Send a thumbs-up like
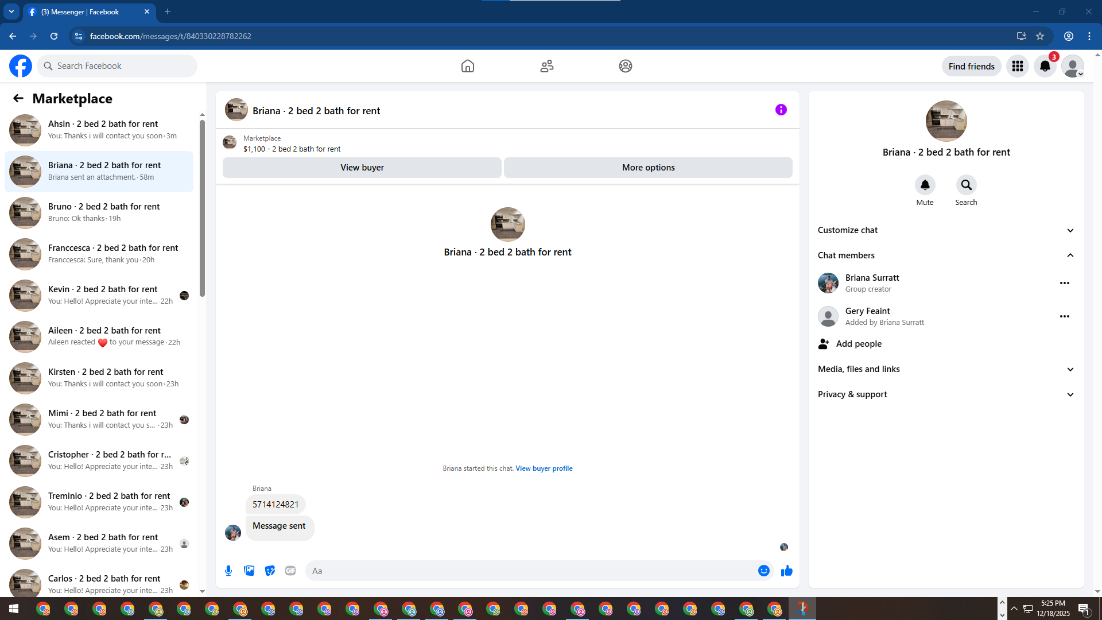Screen dimensions: 1102x620 (x=787, y=571)
